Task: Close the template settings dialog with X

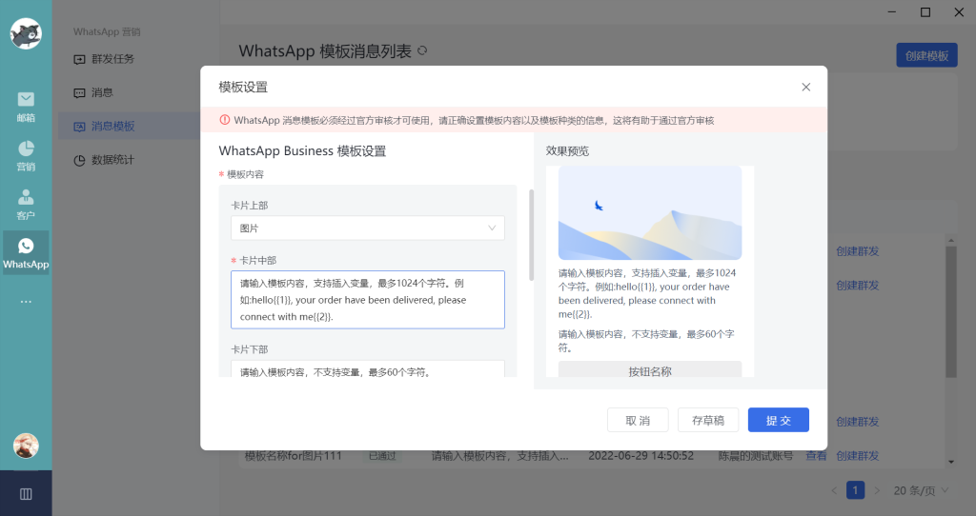Action: click(x=805, y=87)
